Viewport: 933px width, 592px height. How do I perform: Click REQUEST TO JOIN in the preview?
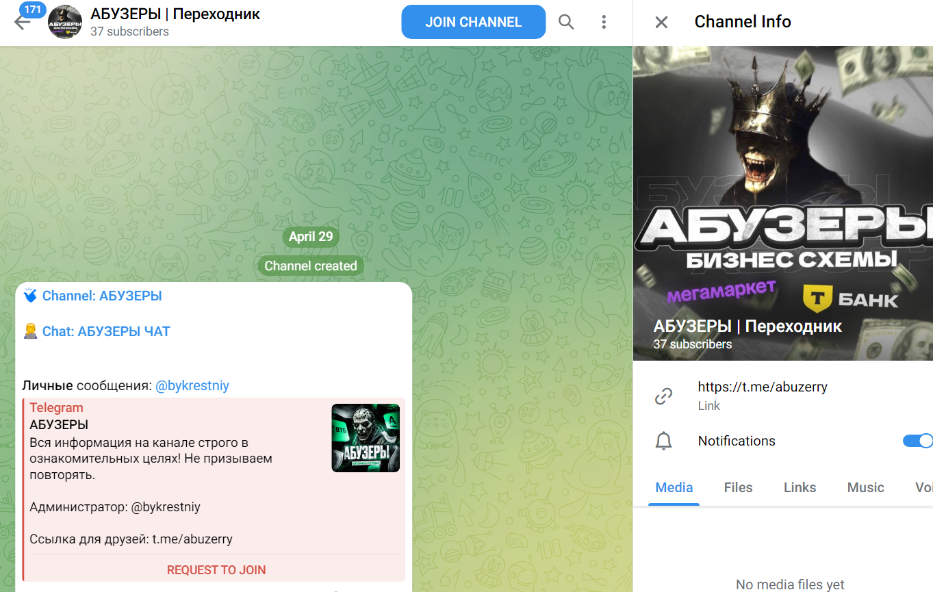point(216,570)
